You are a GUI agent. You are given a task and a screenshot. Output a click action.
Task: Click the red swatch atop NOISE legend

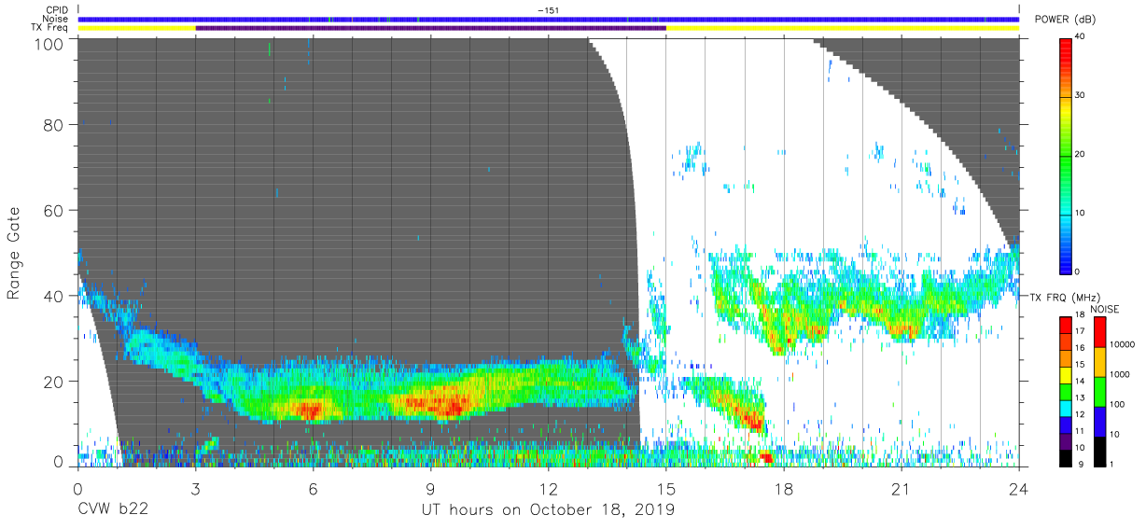1099,332
